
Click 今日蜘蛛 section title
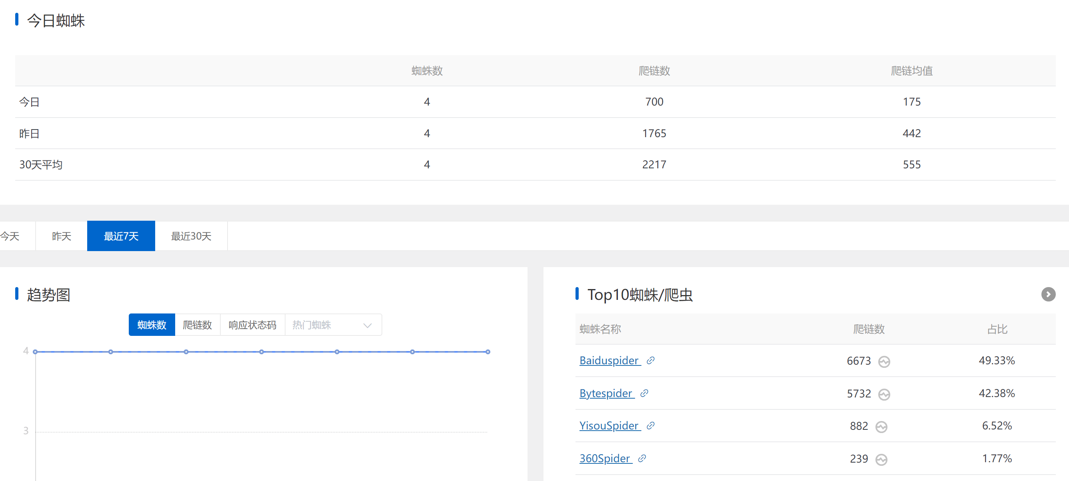click(56, 20)
